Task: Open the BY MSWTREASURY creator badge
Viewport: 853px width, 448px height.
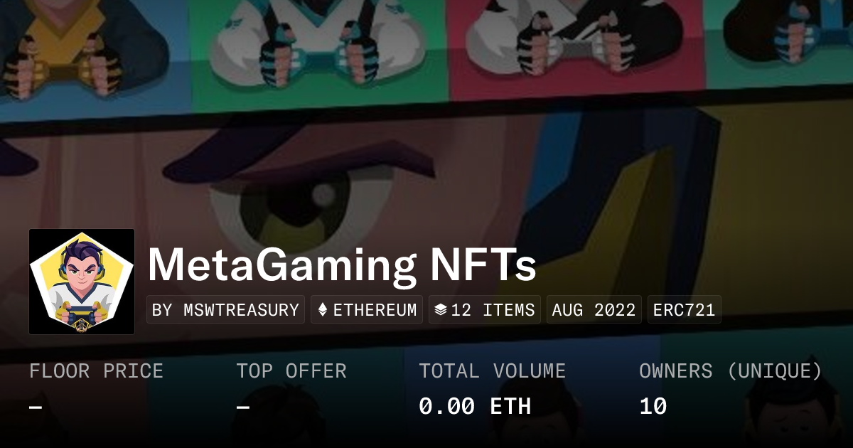Action: coord(225,310)
